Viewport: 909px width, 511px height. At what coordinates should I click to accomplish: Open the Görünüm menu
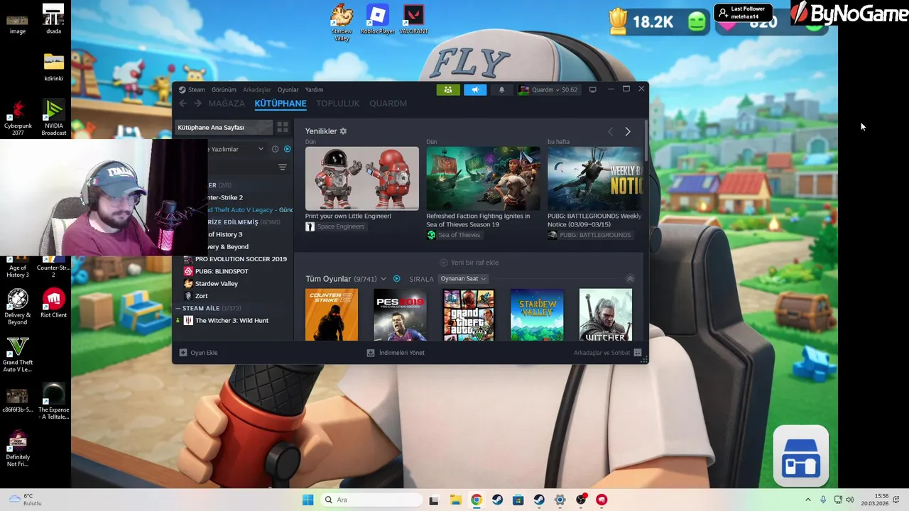224,89
